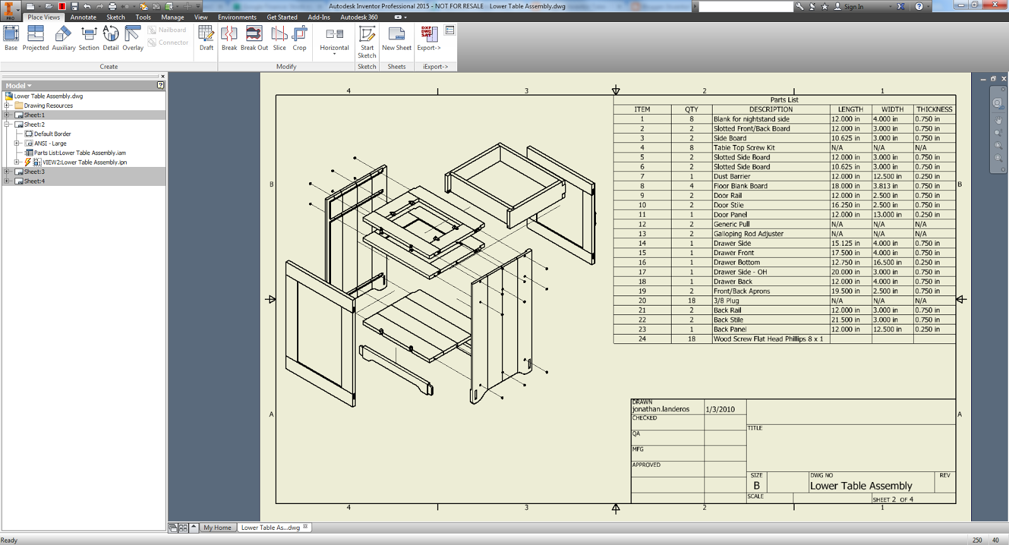Select the Slice tool
Screen dimensions: 1009x545
(x=279, y=38)
